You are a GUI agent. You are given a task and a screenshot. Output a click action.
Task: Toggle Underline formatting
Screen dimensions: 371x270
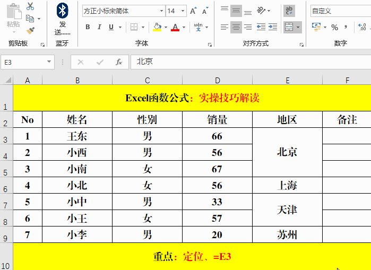coord(111,27)
